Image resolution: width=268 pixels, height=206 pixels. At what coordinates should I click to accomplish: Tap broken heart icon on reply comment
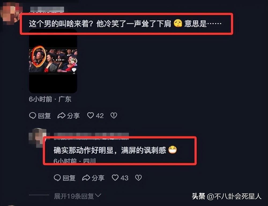click(139, 178)
